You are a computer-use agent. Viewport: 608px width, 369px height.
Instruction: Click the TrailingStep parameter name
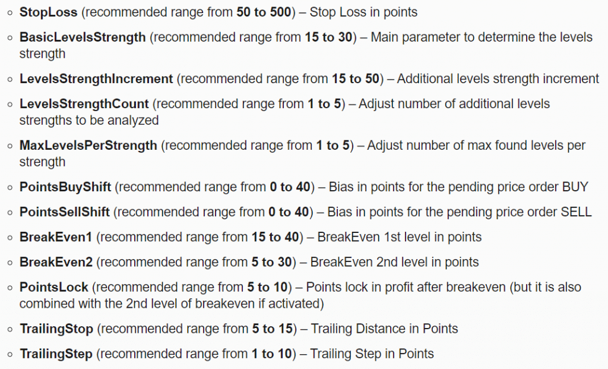[x=56, y=354]
